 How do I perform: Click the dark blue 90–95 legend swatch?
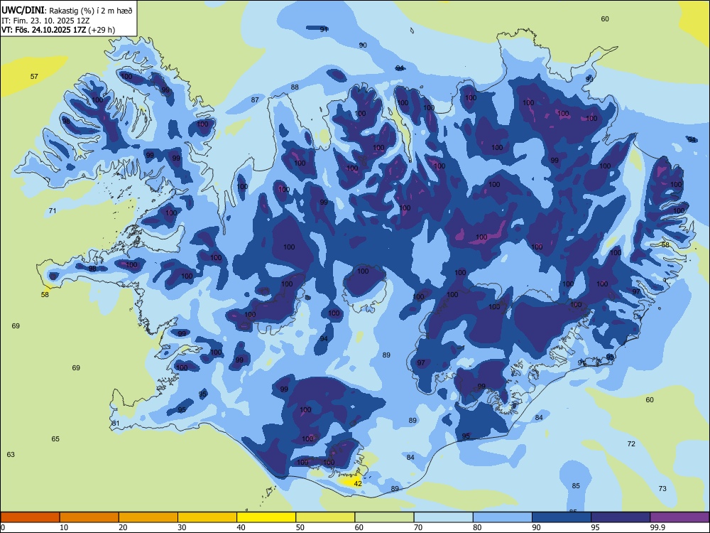pos(562,517)
